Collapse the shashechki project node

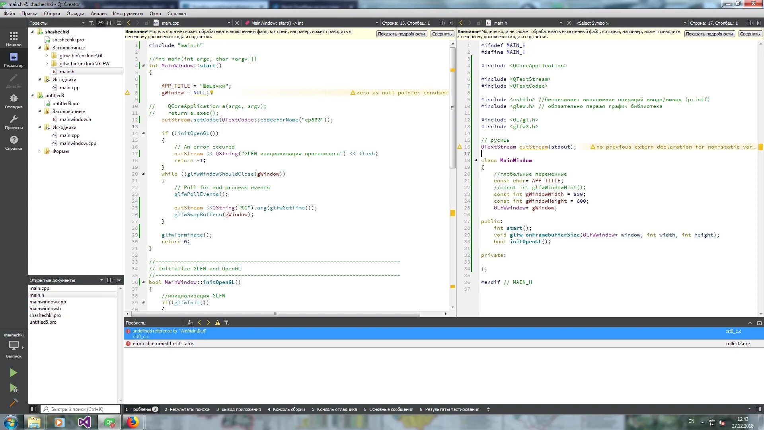click(33, 32)
